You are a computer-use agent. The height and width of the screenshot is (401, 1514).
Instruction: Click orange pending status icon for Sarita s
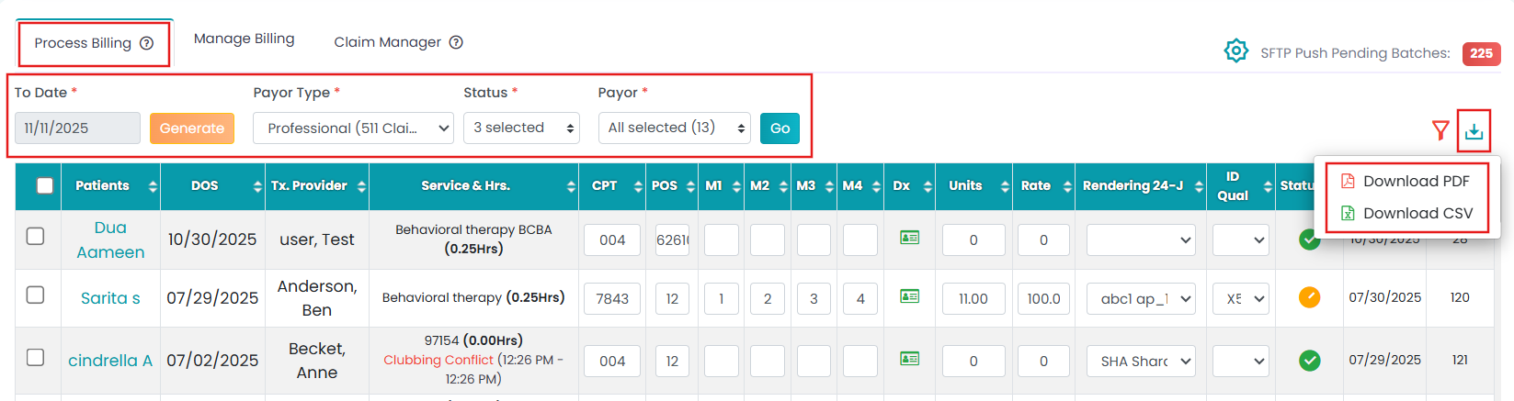tap(1309, 297)
